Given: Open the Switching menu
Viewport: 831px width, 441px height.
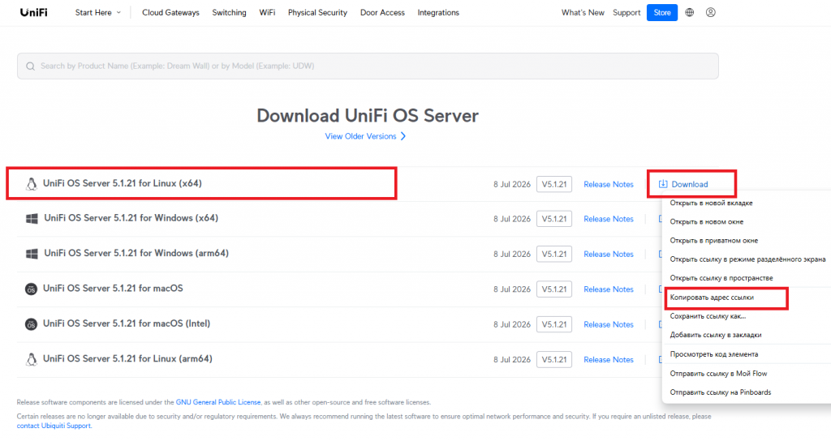Looking at the screenshot, I should point(229,12).
